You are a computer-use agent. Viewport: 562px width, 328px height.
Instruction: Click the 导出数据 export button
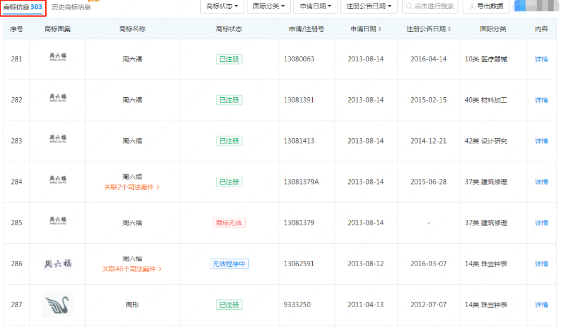(x=486, y=6)
